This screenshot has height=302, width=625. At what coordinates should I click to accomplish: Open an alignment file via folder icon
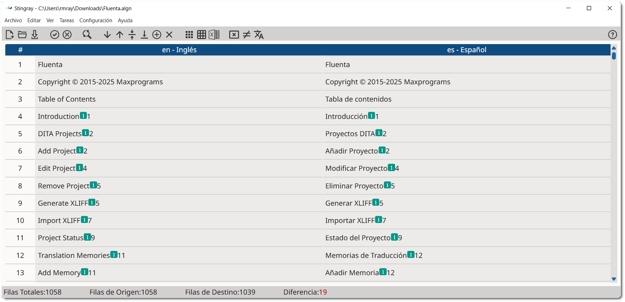tap(22, 35)
